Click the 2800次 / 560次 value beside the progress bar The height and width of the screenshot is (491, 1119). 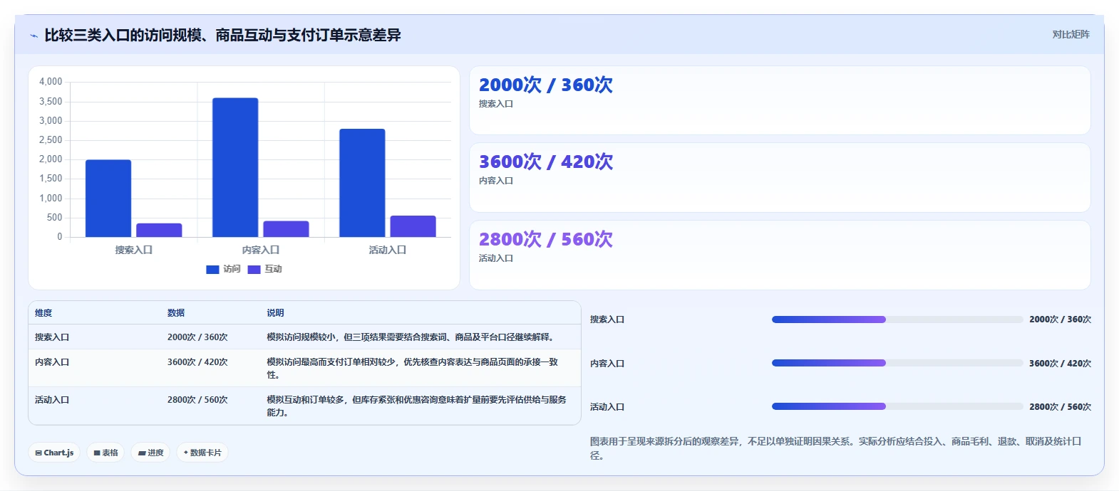pos(1060,407)
